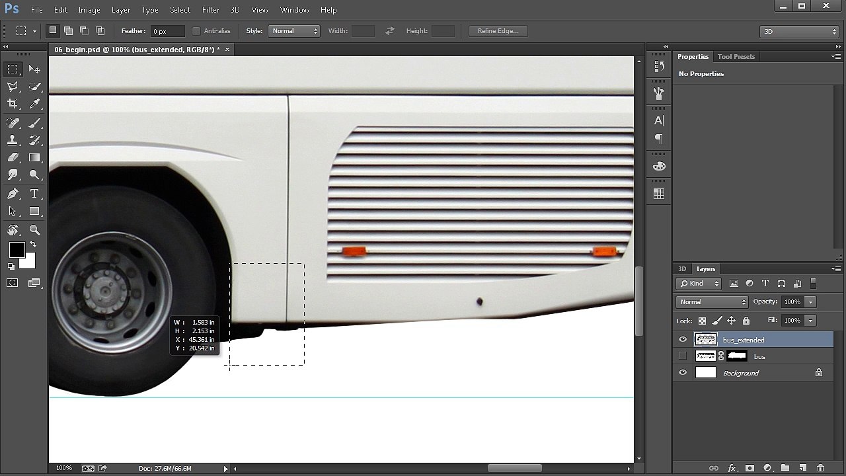Screen dimensions: 846x476
Task: Open the Properties panel flyout menu
Action: point(836,57)
